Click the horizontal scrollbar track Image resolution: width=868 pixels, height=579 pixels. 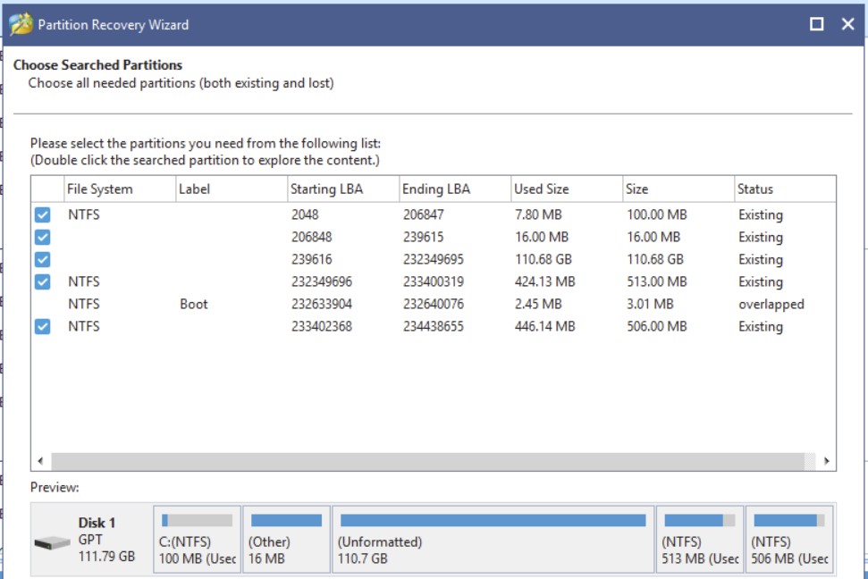(x=429, y=461)
